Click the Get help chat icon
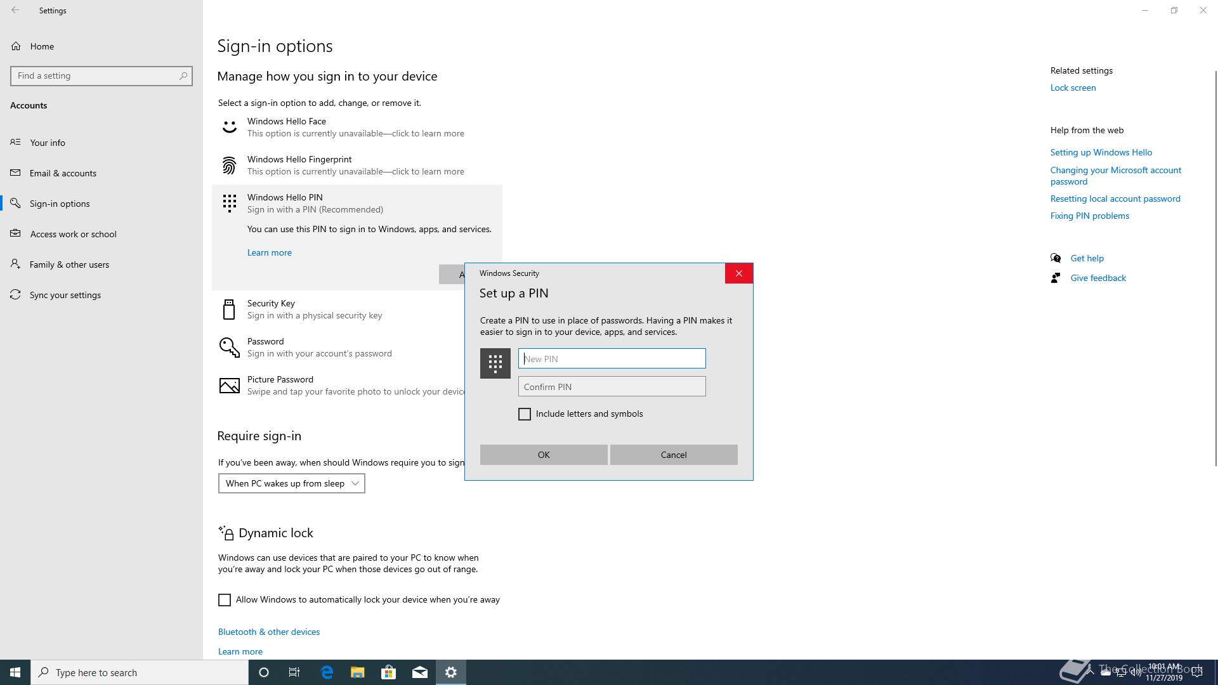 tap(1056, 258)
